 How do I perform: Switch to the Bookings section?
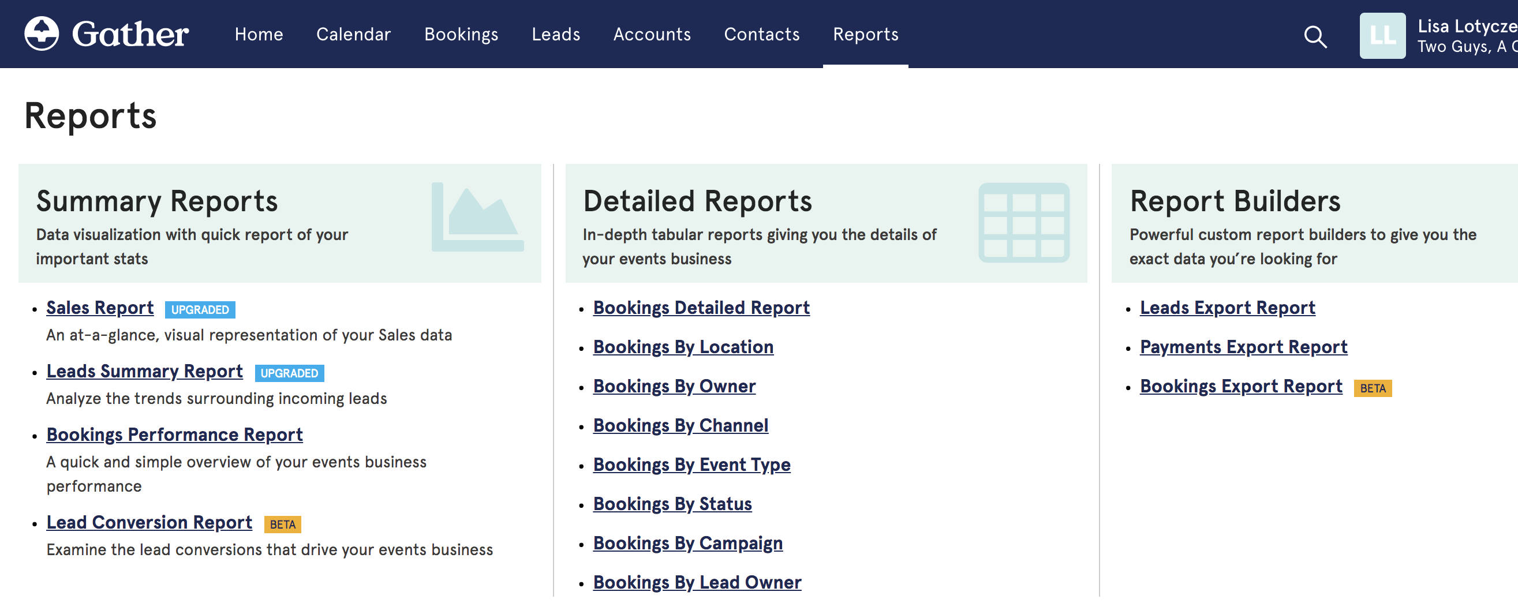tap(461, 34)
